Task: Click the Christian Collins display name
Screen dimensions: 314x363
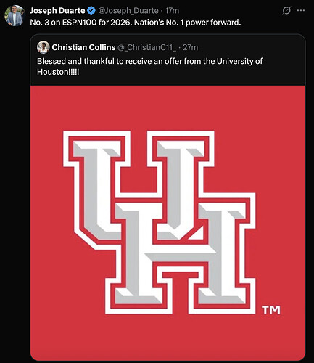Action: coord(83,47)
